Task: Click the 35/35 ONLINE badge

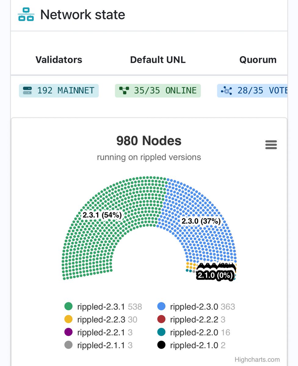Action: [158, 91]
